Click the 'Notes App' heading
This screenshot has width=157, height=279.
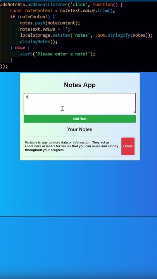pyautogui.click(x=79, y=85)
